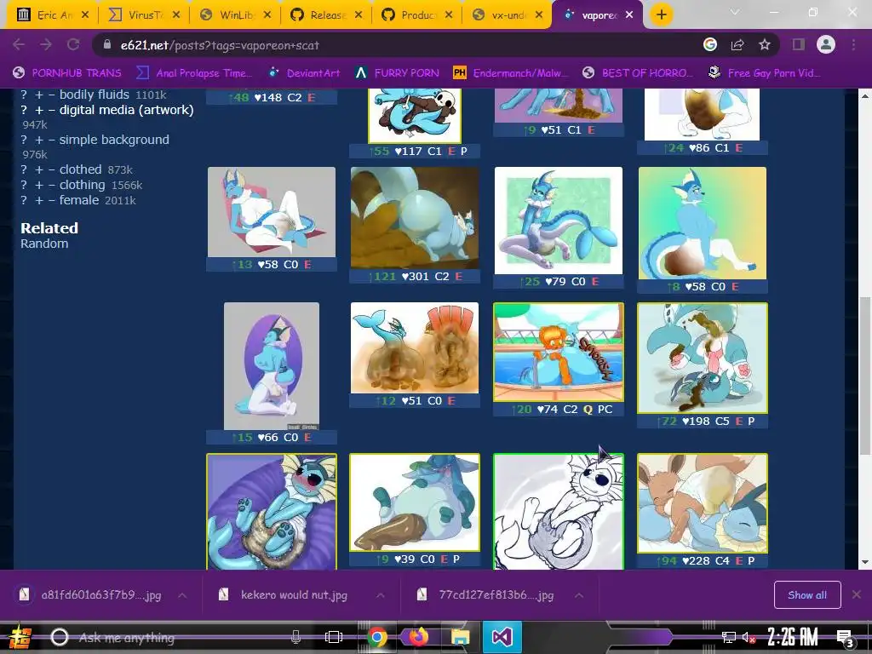Reload the page with the refresh icon
872x654 pixels.
click(73, 45)
